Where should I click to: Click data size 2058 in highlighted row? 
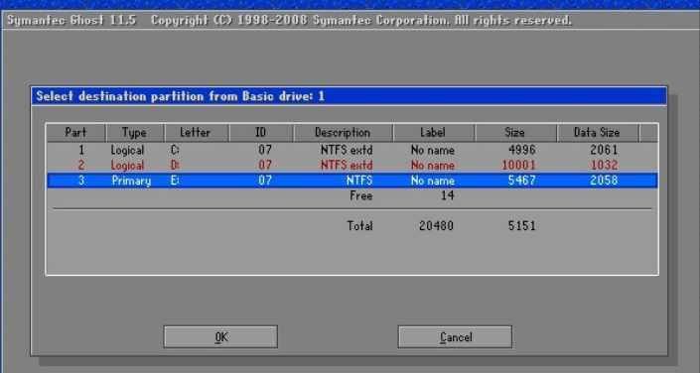604,181
